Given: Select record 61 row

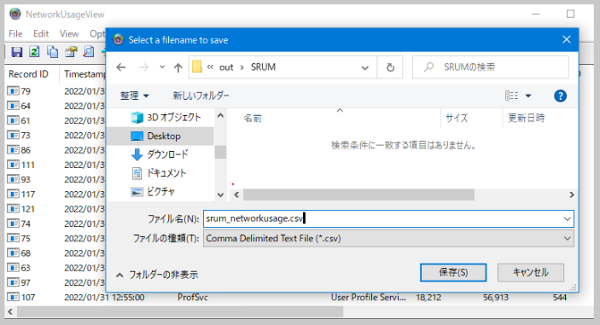Looking at the screenshot, I should pyautogui.click(x=55, y=120).
